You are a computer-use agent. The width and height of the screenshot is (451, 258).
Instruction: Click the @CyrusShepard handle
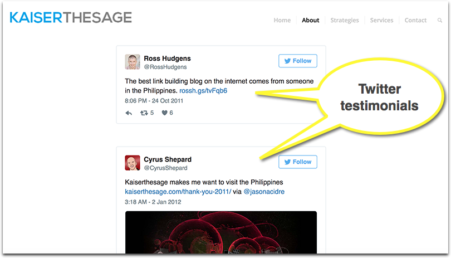[166, 168]
